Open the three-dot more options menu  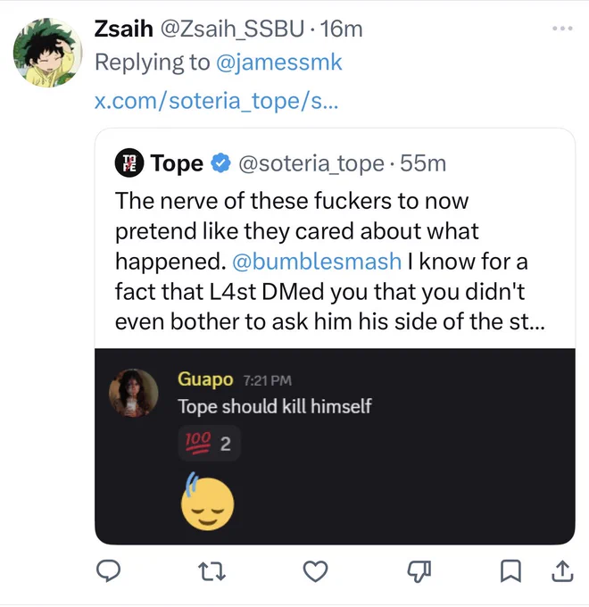[563, 29]
